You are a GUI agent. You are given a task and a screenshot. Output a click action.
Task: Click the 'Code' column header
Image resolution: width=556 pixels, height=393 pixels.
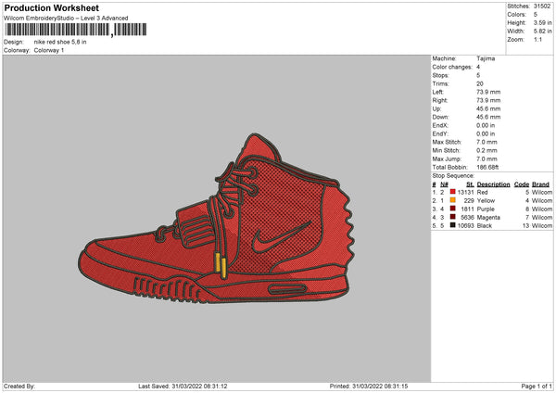tap(522, 184)
